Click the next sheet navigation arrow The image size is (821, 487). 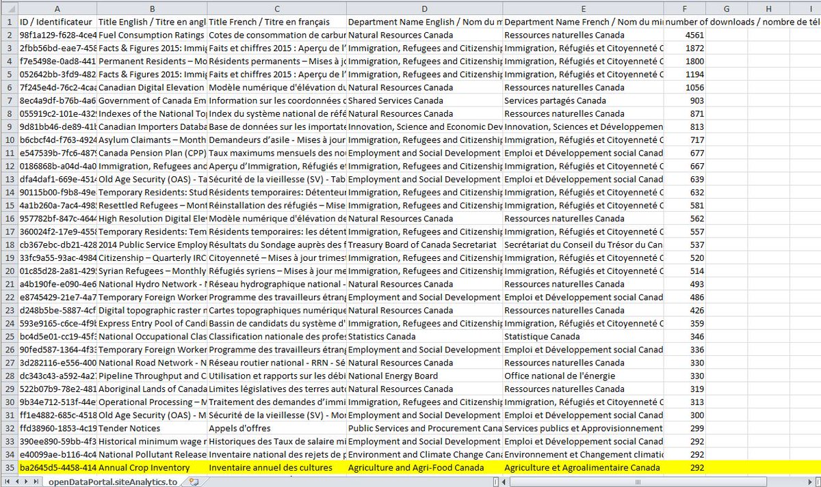(x=26, y=482)
